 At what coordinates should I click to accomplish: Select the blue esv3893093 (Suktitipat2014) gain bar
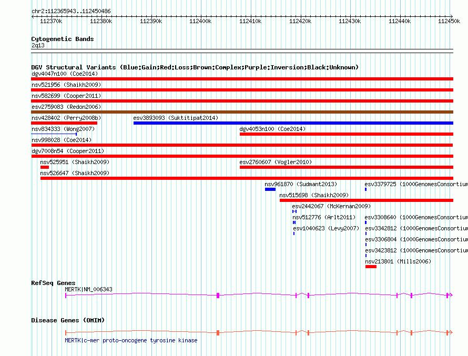coord(293,123)
